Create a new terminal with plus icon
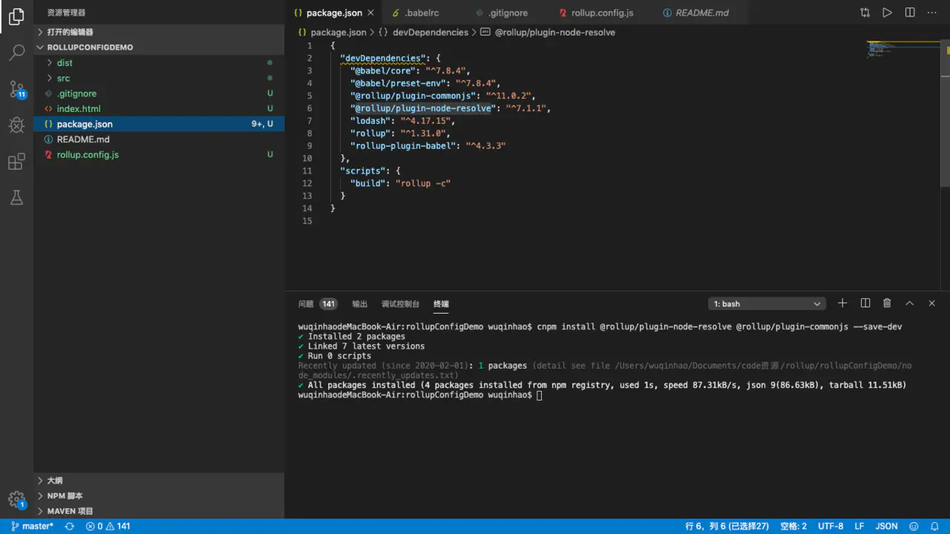950x534 pixels. 842,303
